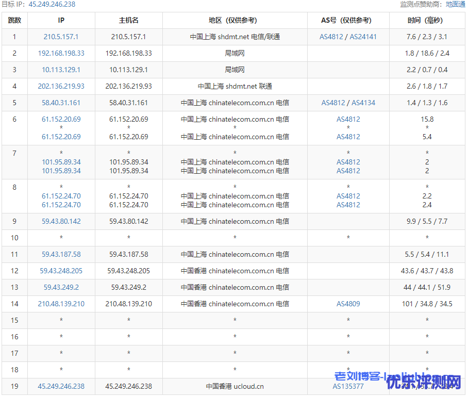Open the AS24141 link in hop 1
Viewport: 468px width, 396px height.
(x=363, y=37)
